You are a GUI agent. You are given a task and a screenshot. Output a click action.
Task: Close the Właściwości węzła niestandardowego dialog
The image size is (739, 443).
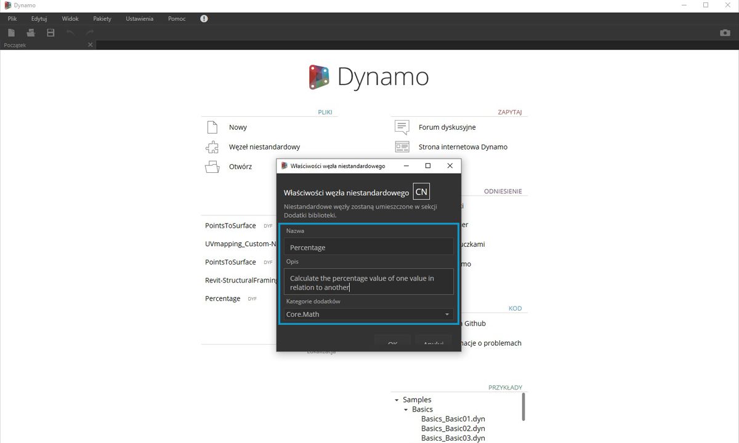450,166
